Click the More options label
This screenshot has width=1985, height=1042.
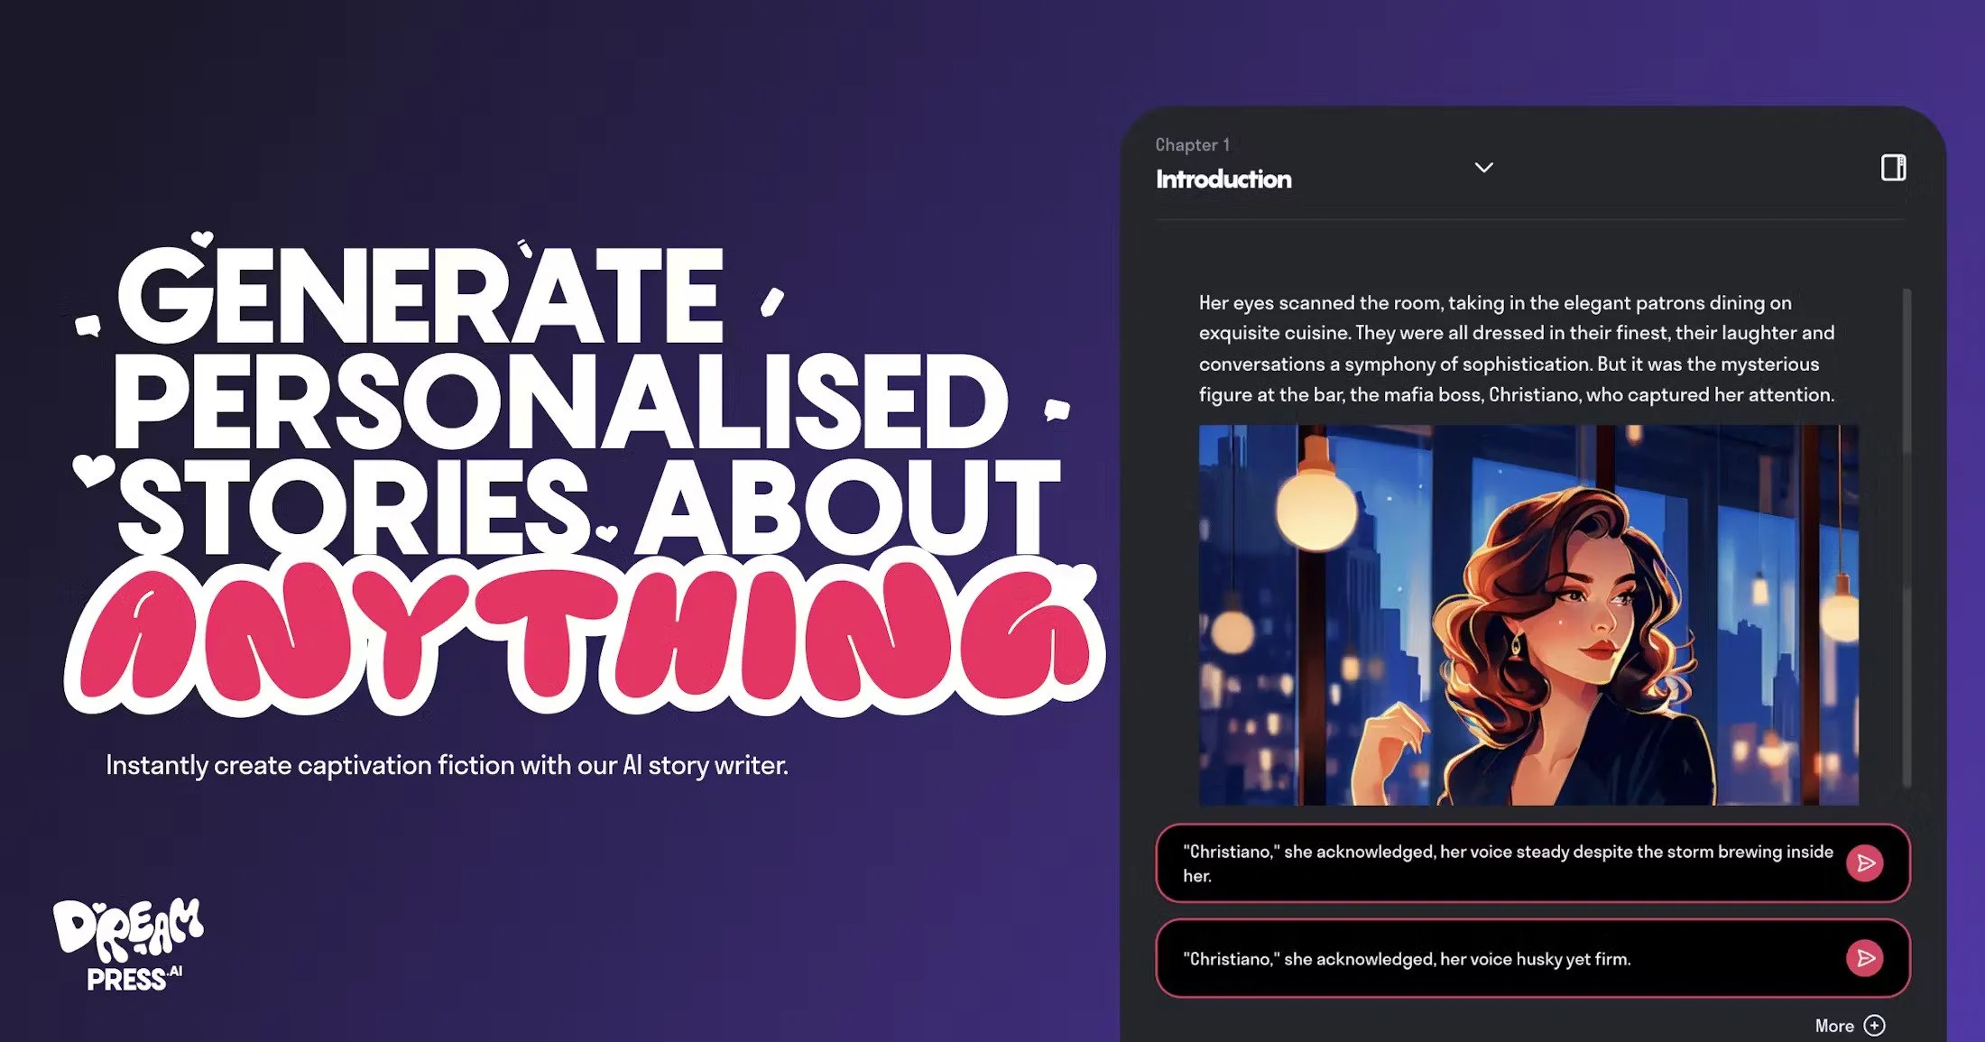pos(1833,1026)
